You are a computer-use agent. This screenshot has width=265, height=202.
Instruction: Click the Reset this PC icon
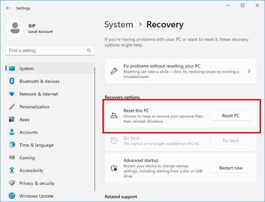(x=114, y=116)
